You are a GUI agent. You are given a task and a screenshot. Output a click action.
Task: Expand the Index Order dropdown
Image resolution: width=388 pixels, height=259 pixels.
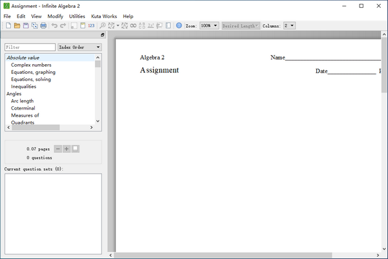(80, 47)
